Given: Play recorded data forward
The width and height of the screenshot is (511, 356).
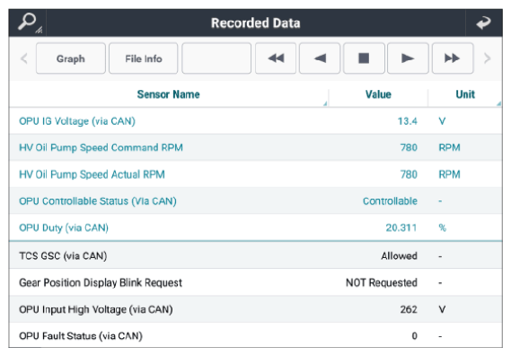Looking at the screenshot, I should pos(408,58).
